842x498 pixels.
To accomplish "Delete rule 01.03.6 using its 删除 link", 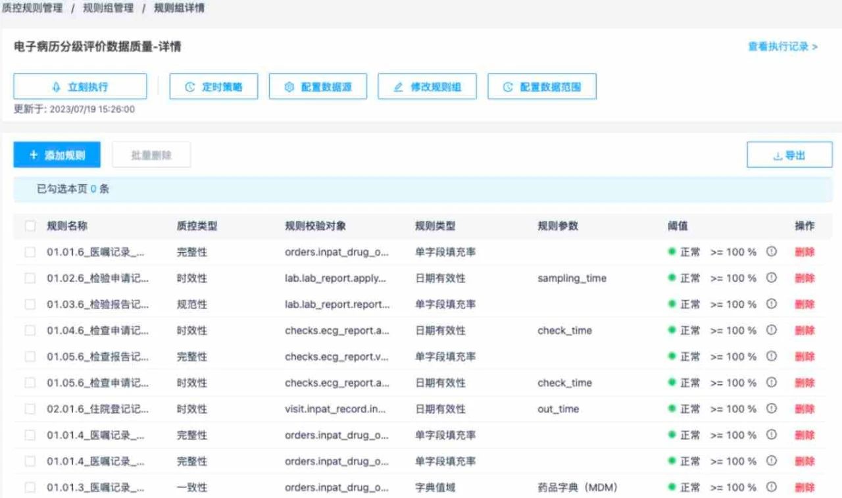I will 805,304.
